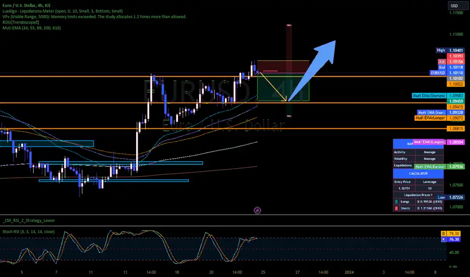Click the red Shorts color swatch

(x=396, y=208)
